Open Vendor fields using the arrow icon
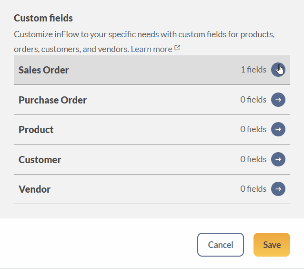Screen dimensions: 304x269 coord(278,189)
